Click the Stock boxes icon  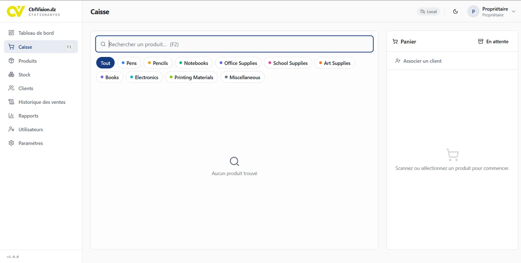pyautogui.click(x=11, y=75)
